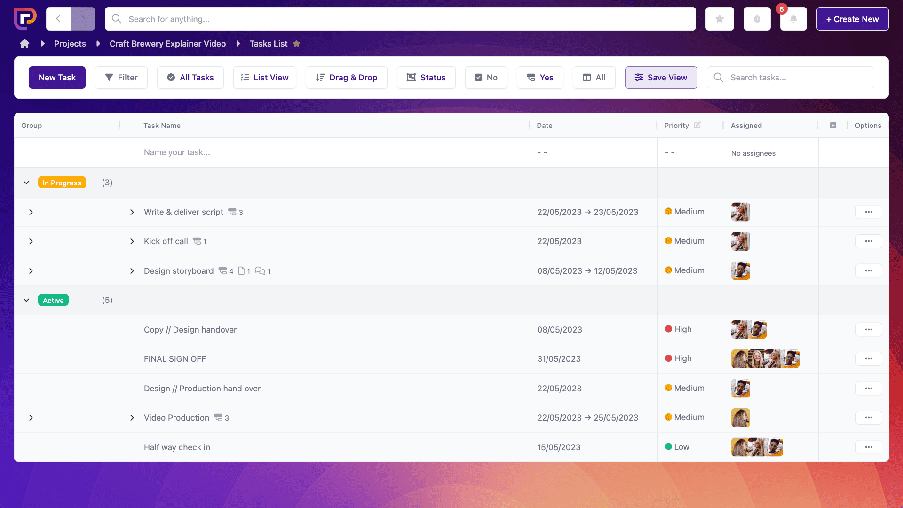The width and height of the screenshot is (903, 508).
Task: Toggle the No checkbox filter
Action: tap(486, 78)
